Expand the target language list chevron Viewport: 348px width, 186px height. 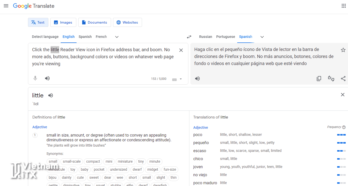(262, 37)
